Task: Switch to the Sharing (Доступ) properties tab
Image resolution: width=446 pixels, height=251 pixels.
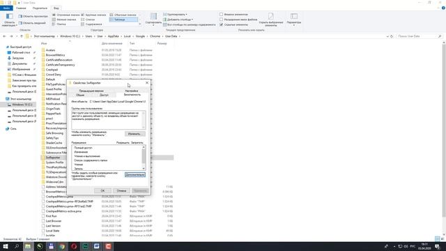Action: [x=104, y=95]
